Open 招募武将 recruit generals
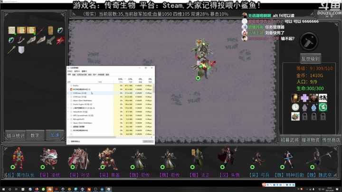The image size is (342, 192). point(289,140)
